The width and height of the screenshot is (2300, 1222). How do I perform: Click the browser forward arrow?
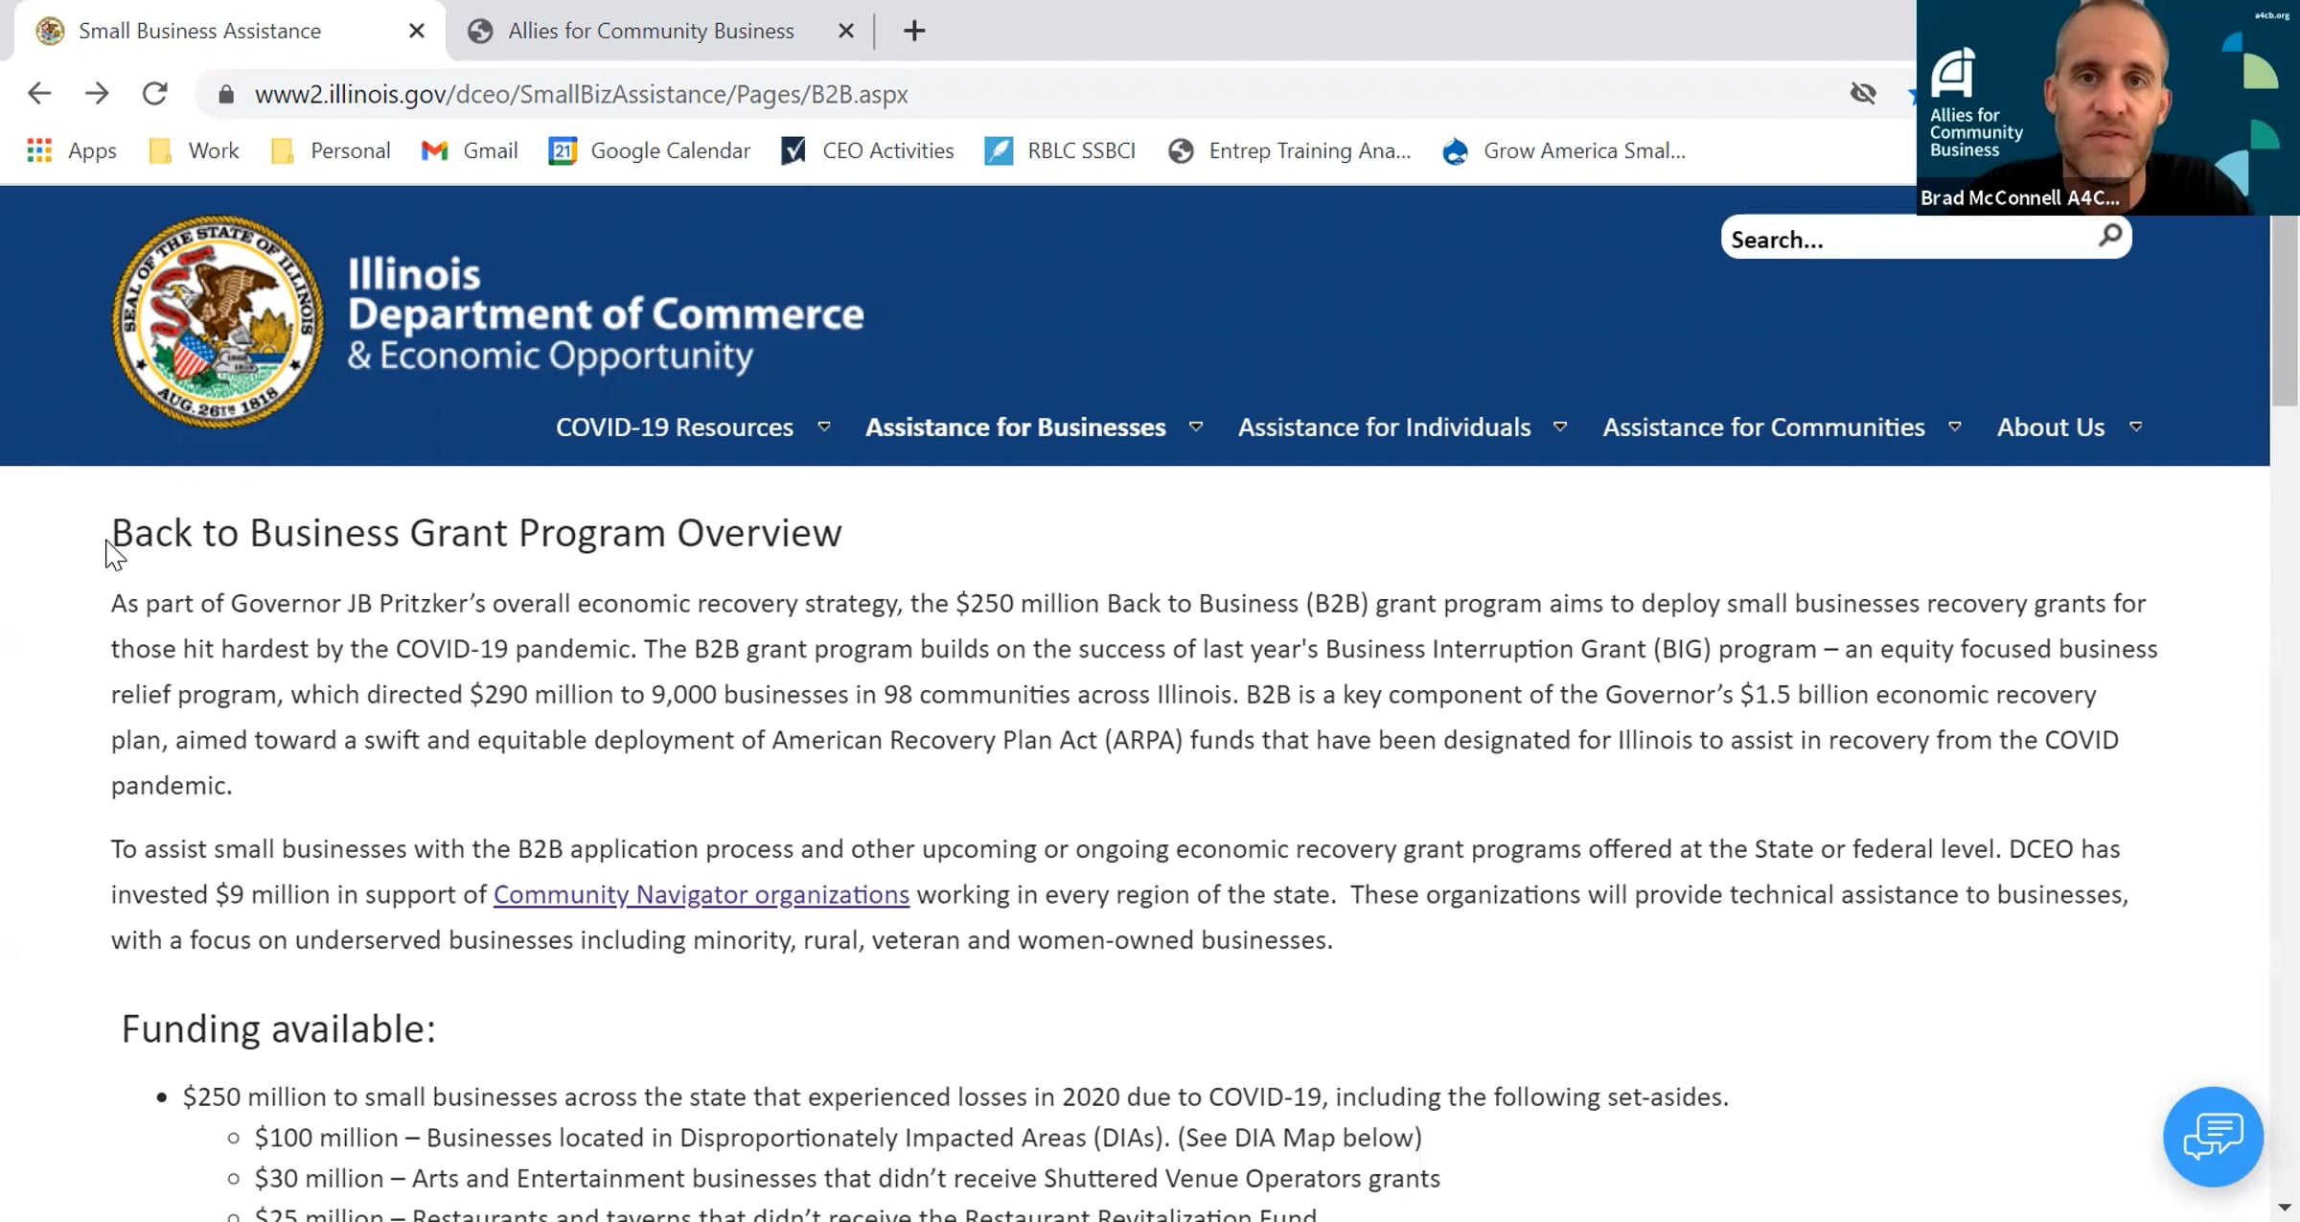(x=96, y=94)
